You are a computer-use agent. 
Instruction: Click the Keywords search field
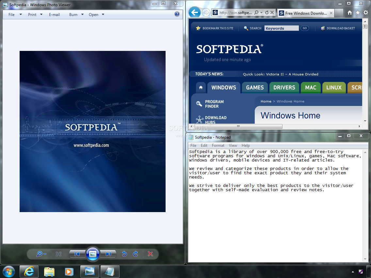(281, 28)
